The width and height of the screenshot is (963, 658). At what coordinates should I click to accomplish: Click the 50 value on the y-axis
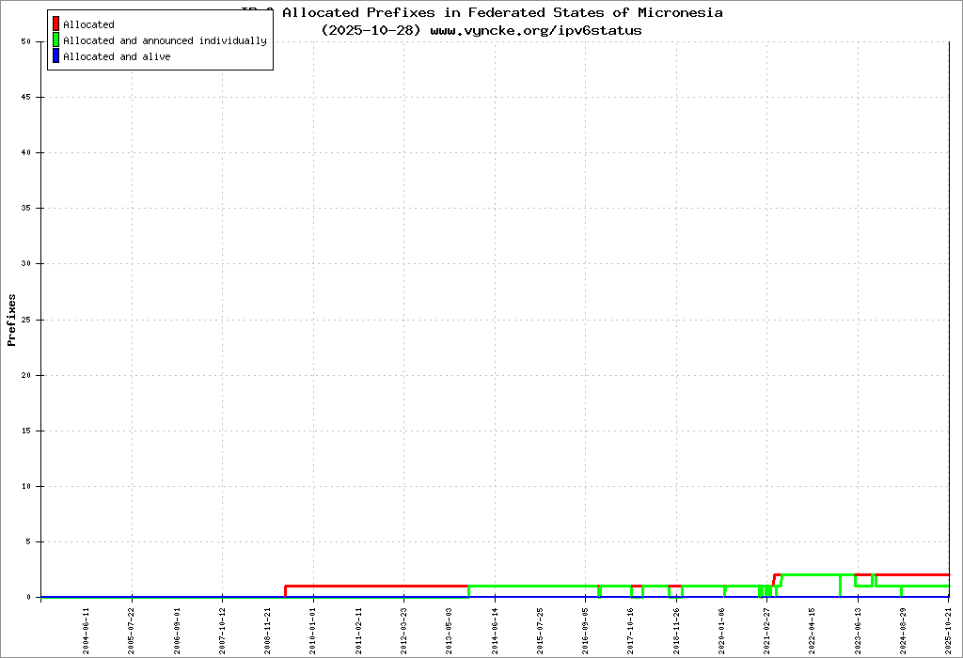coord(25,41)
